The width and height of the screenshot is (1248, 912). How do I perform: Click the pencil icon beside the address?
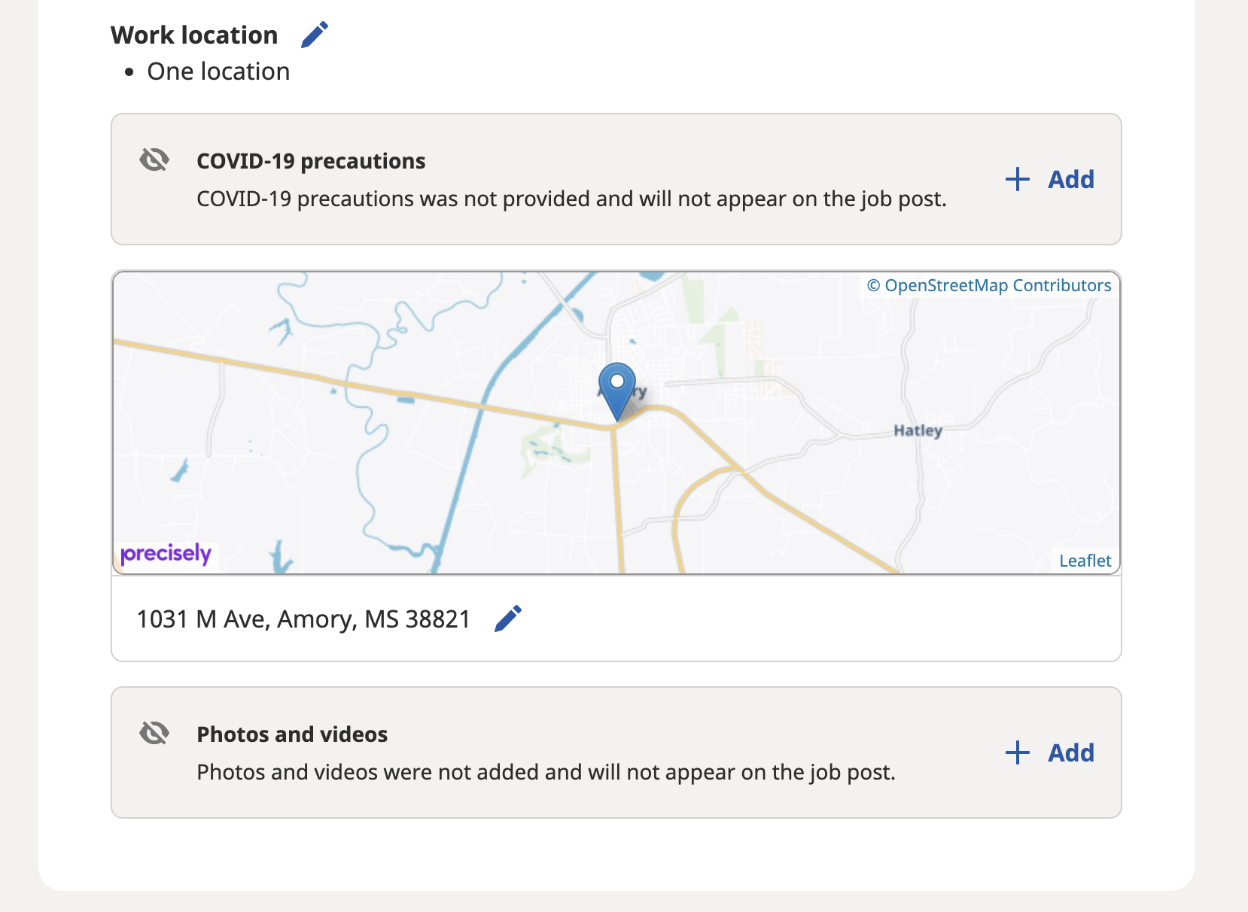coord(508,618)
